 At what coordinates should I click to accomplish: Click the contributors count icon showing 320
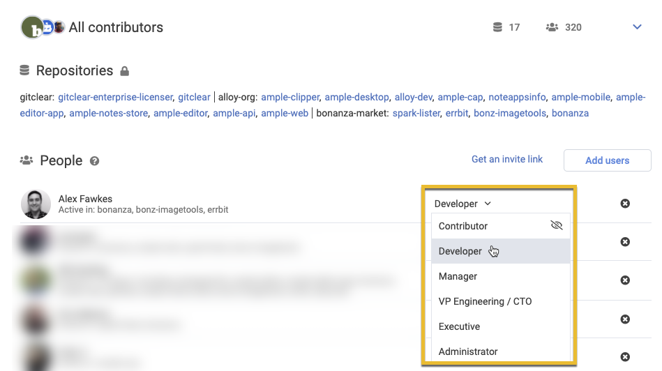[x=552, y=27]
